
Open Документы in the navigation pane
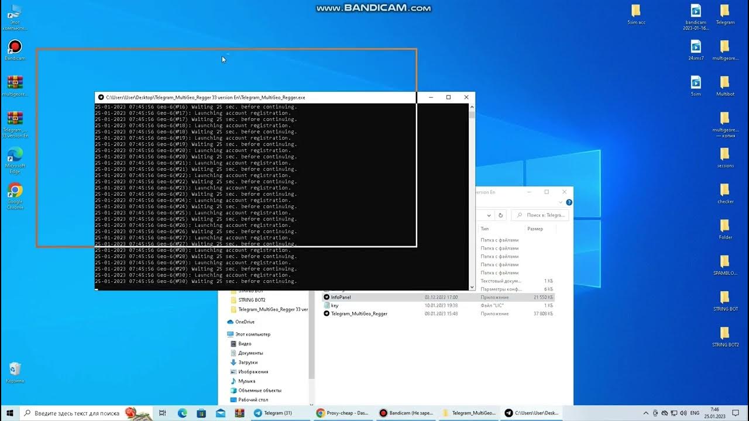click(250, 353)
